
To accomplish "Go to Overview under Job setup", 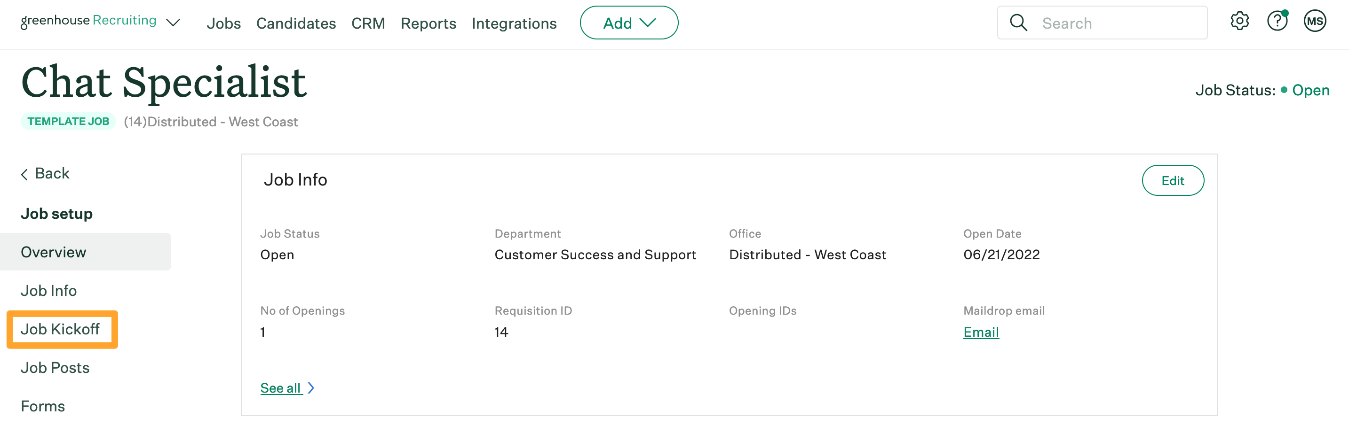I will coord(53,252).
